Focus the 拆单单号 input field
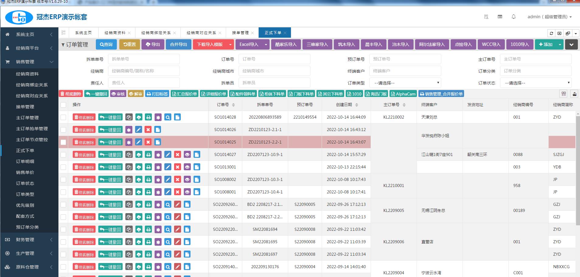The height and width of the screenshot is (277, 580). [144, 59]
